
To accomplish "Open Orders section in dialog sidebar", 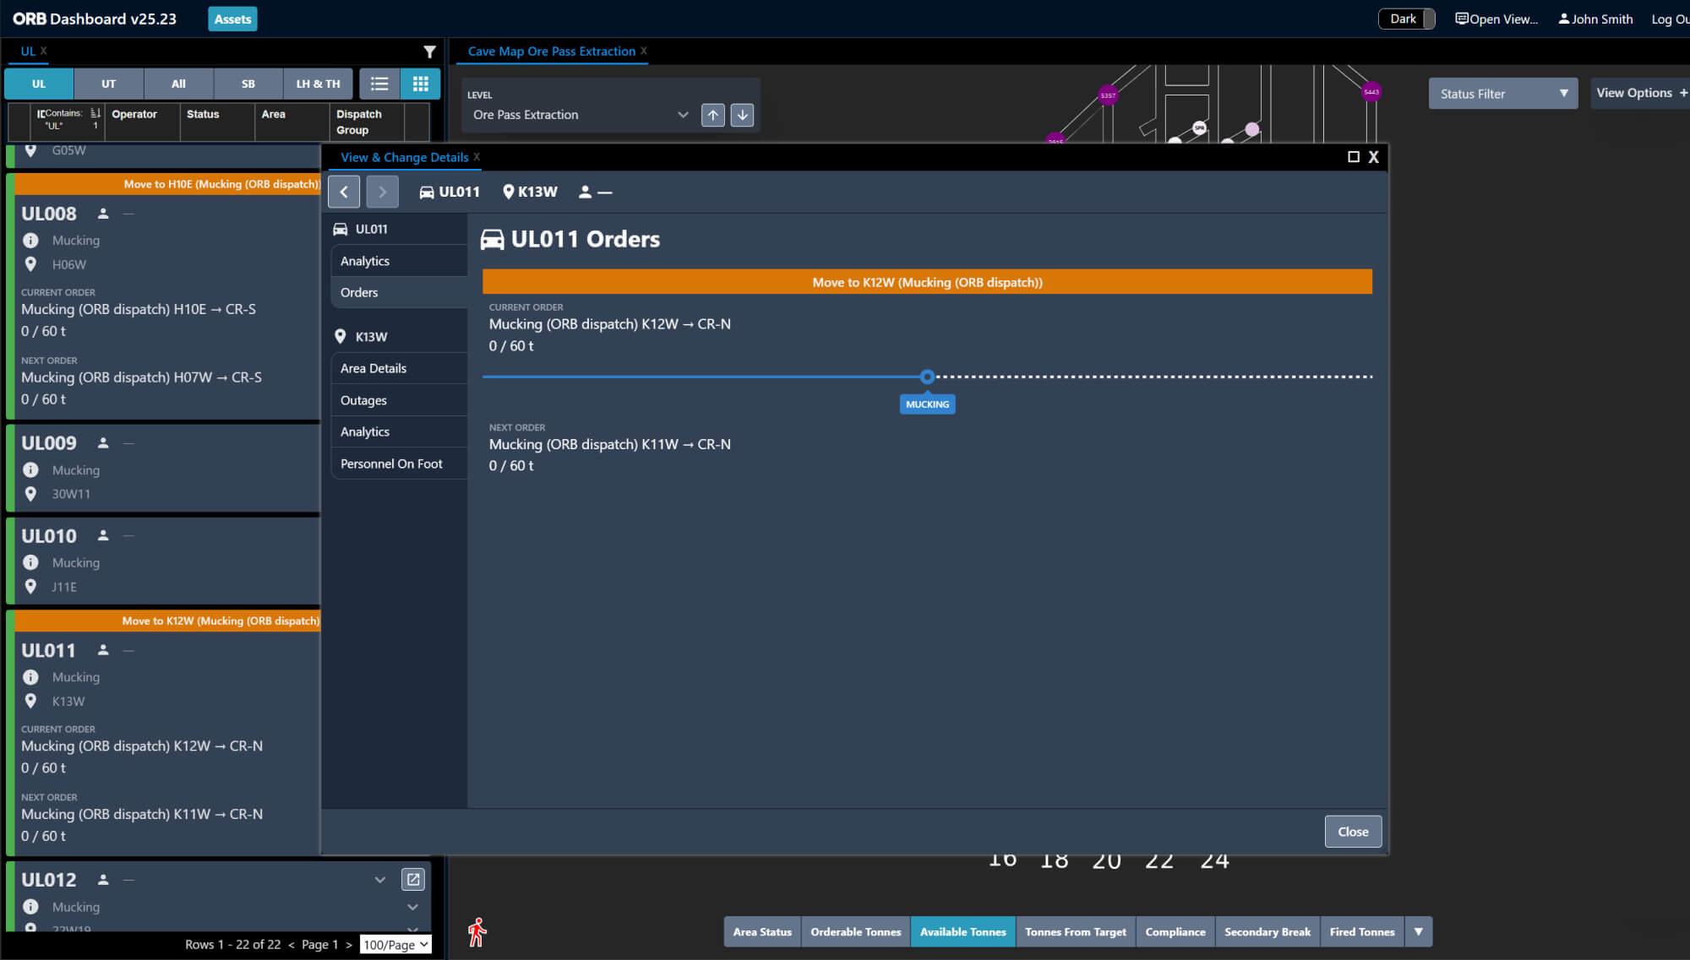I will point(399,293).
